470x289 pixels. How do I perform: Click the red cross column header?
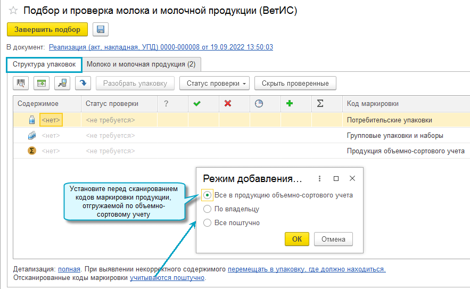coord(228,104)
